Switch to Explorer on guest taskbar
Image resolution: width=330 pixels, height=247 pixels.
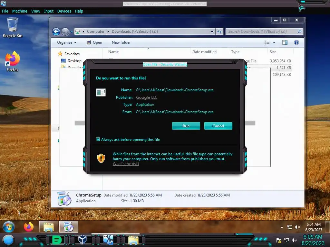[x=49, y=227]
